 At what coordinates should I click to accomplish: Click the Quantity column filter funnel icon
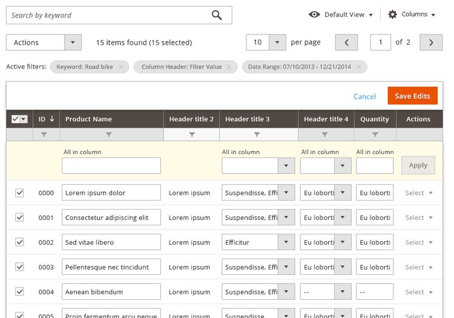click(x=375, y=134)
